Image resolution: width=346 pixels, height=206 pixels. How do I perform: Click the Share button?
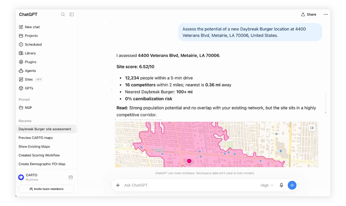[309, 15]
